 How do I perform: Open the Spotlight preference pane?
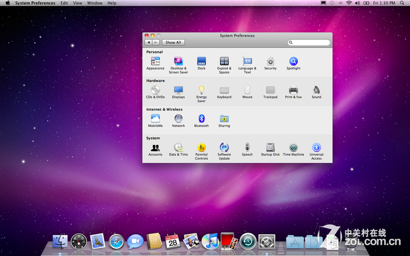click(x=293, y=63)
